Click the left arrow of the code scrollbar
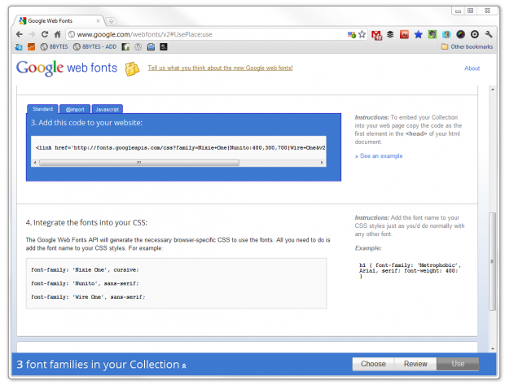 point(35,163)
